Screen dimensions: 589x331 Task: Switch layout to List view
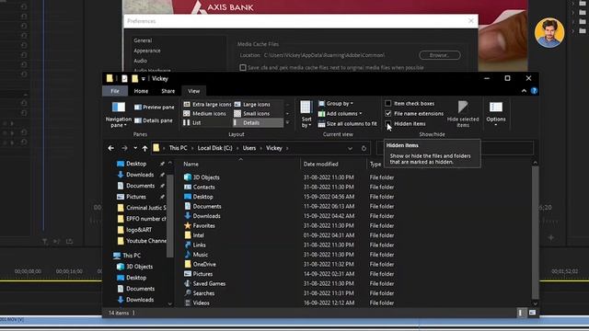tap(192, 122)
